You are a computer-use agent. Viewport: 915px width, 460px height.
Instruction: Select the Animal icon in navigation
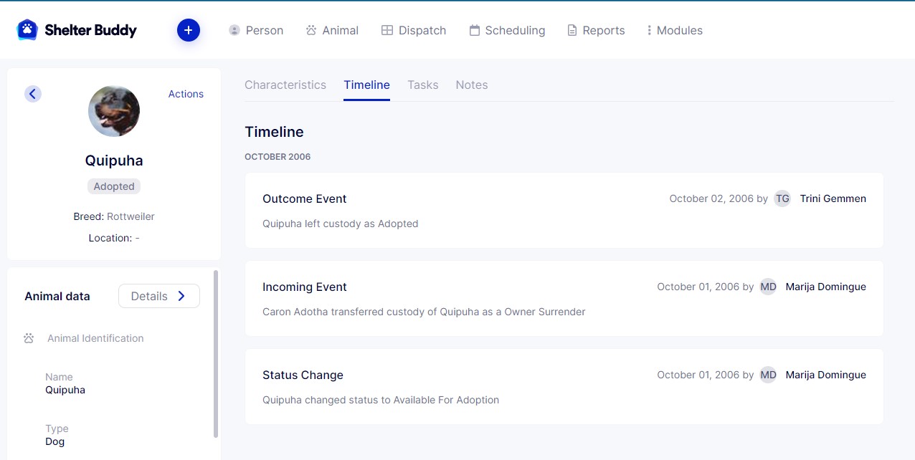coord(310,30)
